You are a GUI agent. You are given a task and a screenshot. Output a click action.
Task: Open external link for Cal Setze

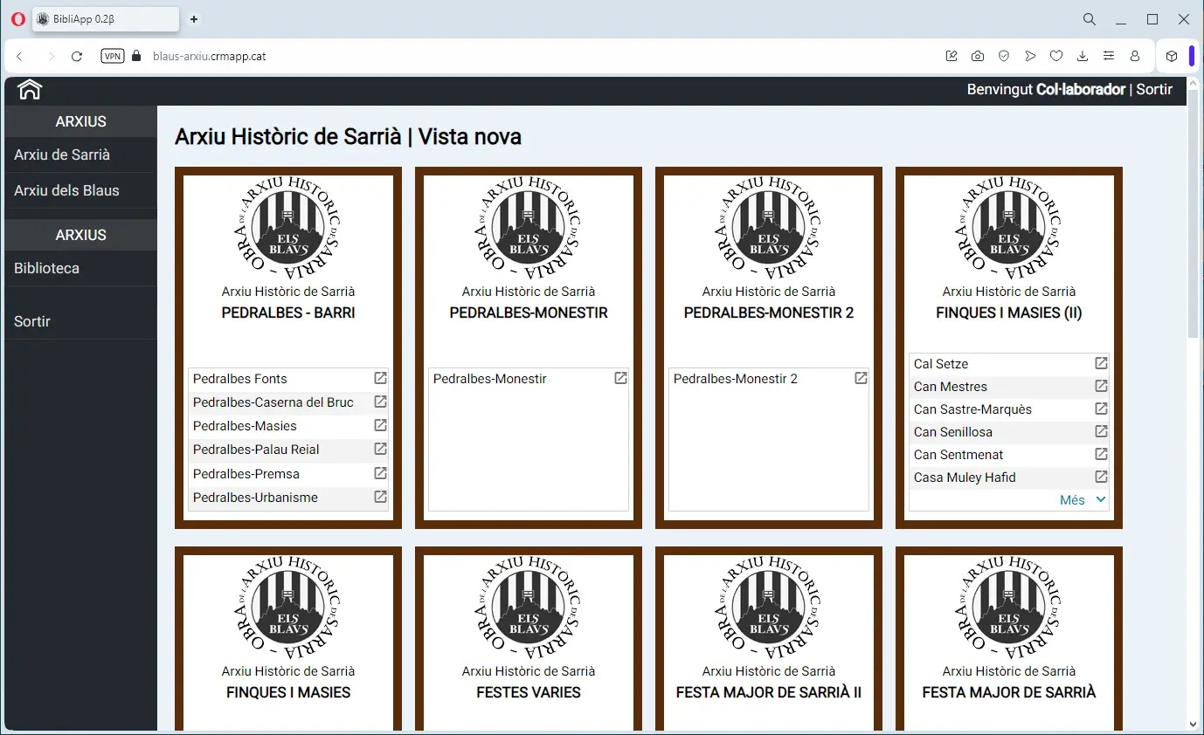[x=1101, y=363]
